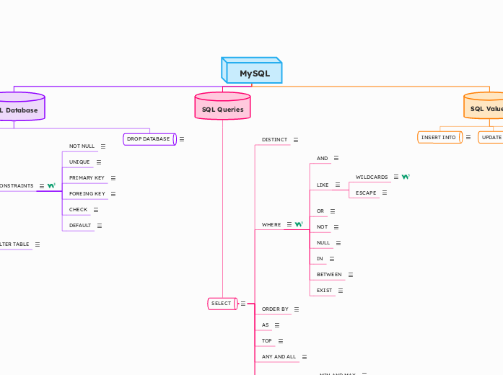Open the notes icon beside DROP DATABASE
Image resolution: width=503 pixels, height=375 pixels.
pos(182,139)
